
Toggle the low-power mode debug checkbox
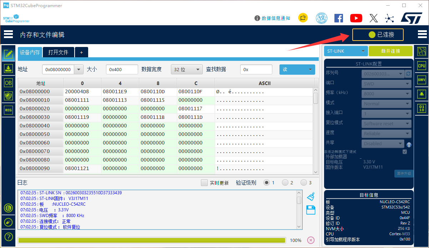pos(405,152)
